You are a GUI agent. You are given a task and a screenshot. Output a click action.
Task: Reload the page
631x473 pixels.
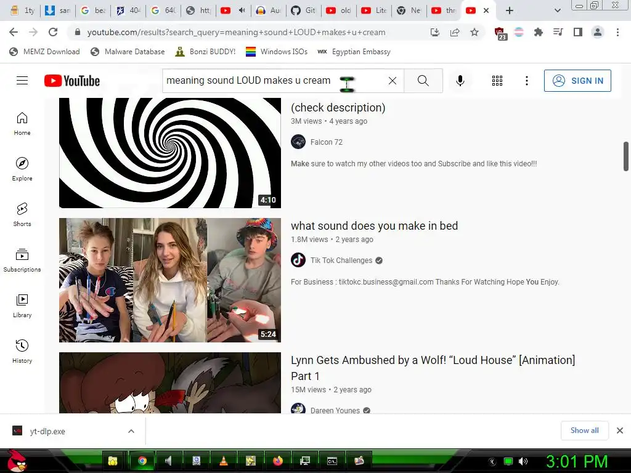53,32
